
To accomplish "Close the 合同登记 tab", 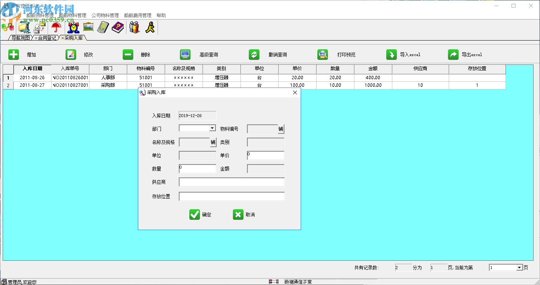I will click(36, 38).
